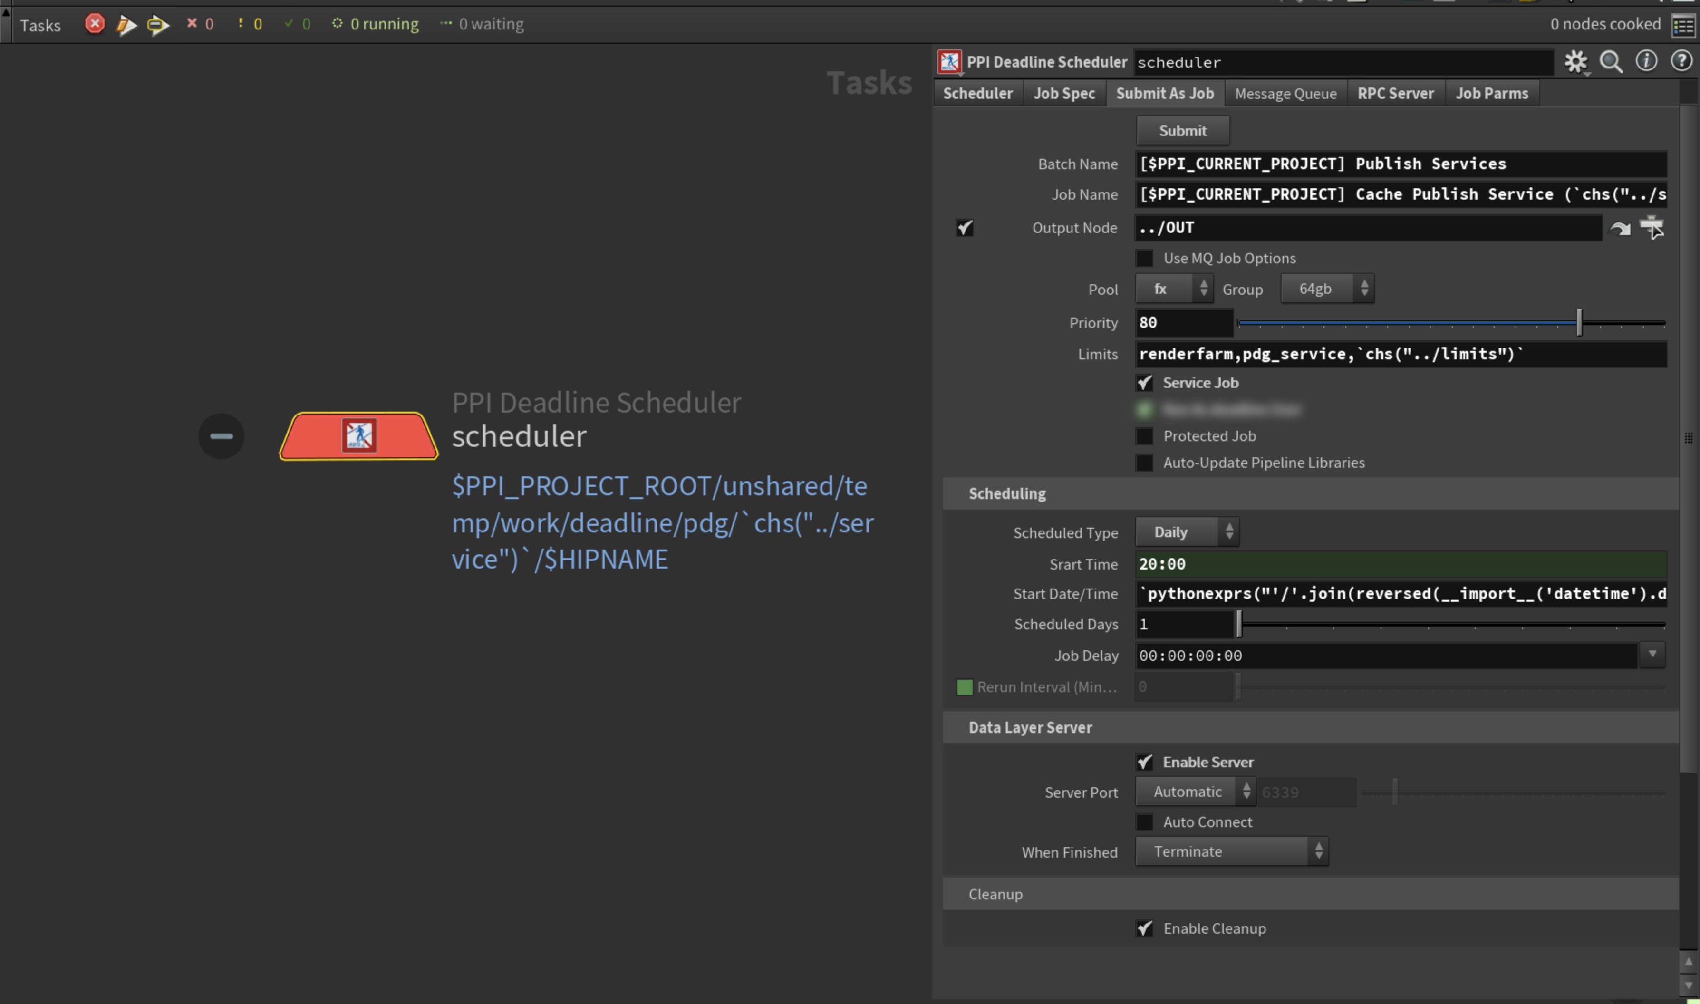
Task: Click the PPI Deadline Scheduler node type icon in parameter header
Action: [x=949, y=62]
